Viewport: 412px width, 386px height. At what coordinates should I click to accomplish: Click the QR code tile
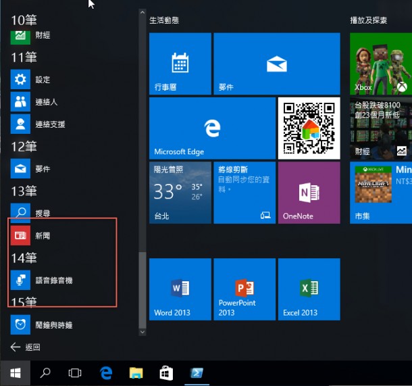[309, 128]
